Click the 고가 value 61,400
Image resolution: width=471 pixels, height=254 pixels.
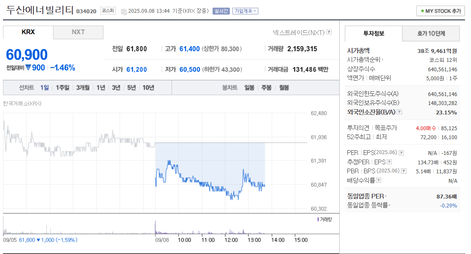point(190,49)
